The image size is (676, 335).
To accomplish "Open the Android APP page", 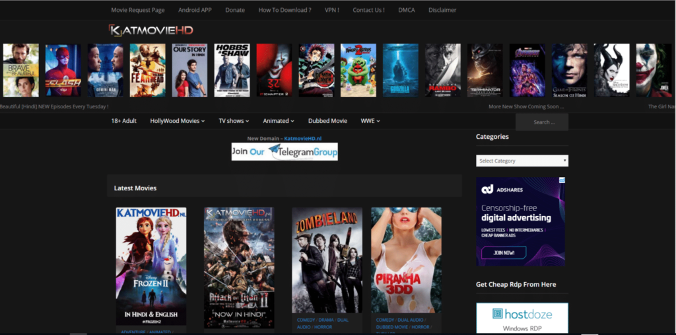I will pos(195,10).
